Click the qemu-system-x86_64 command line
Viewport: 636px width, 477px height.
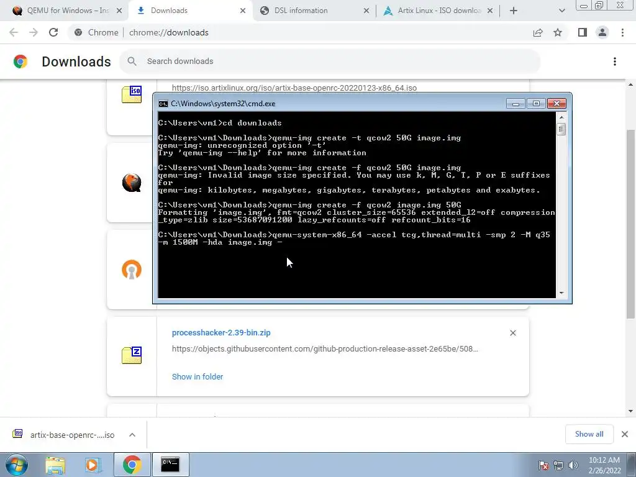[353, 238]
